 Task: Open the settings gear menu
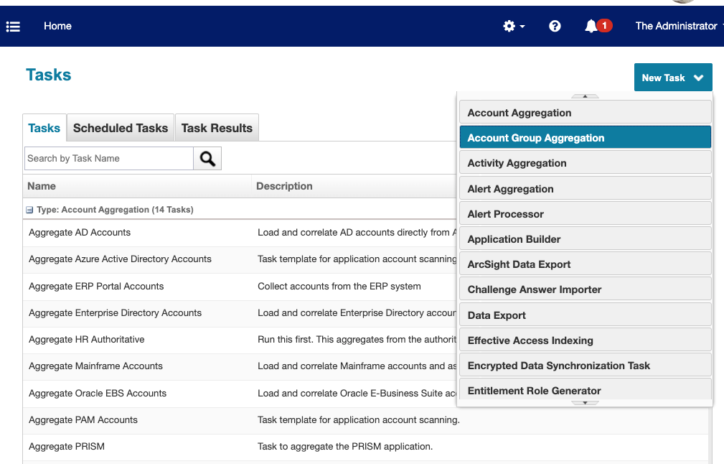point(511,26)
